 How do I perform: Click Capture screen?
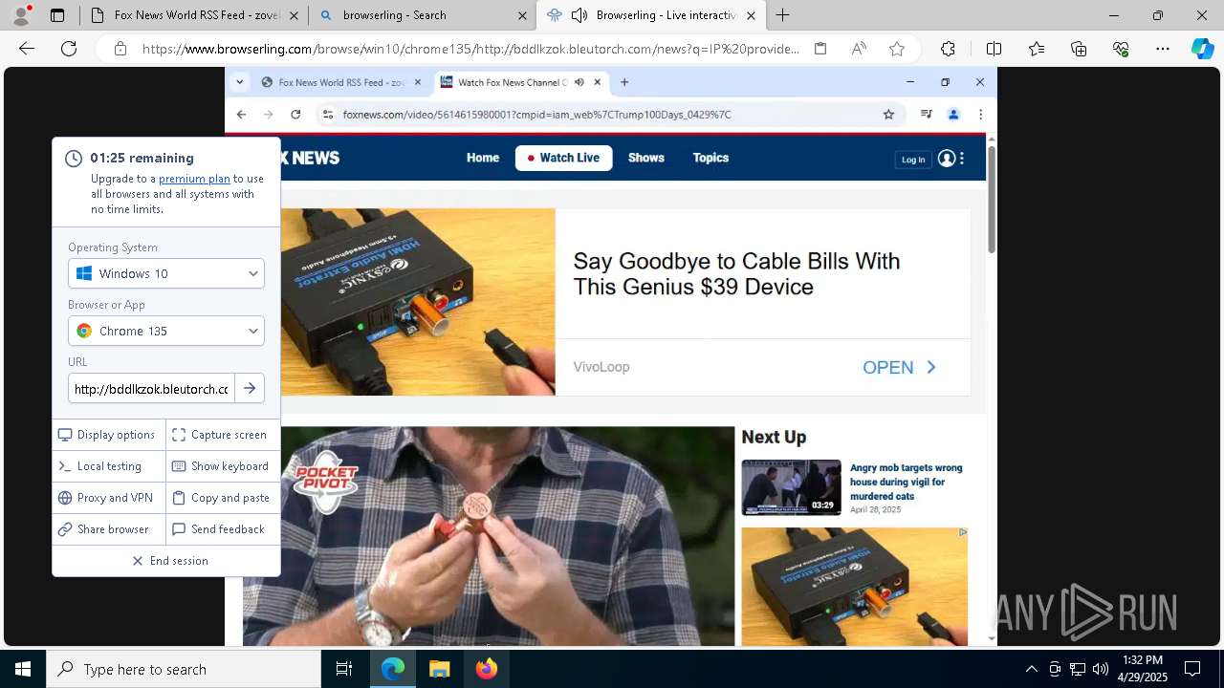(224, 435)
